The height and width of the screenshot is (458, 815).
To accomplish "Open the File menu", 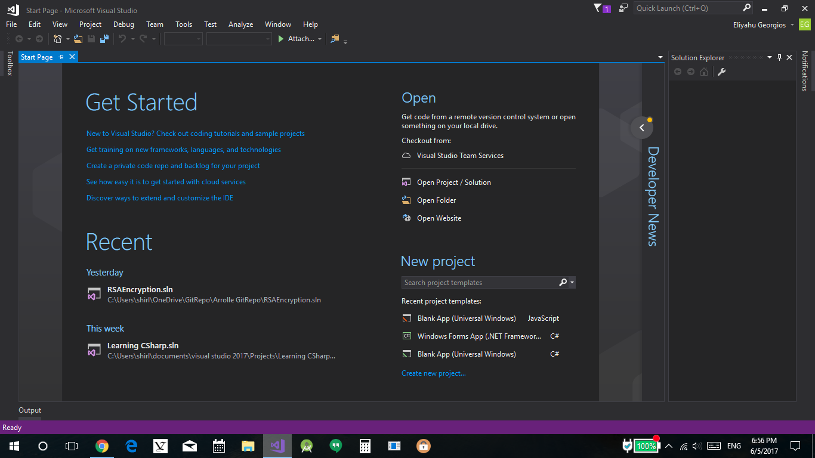I will 11,24.
